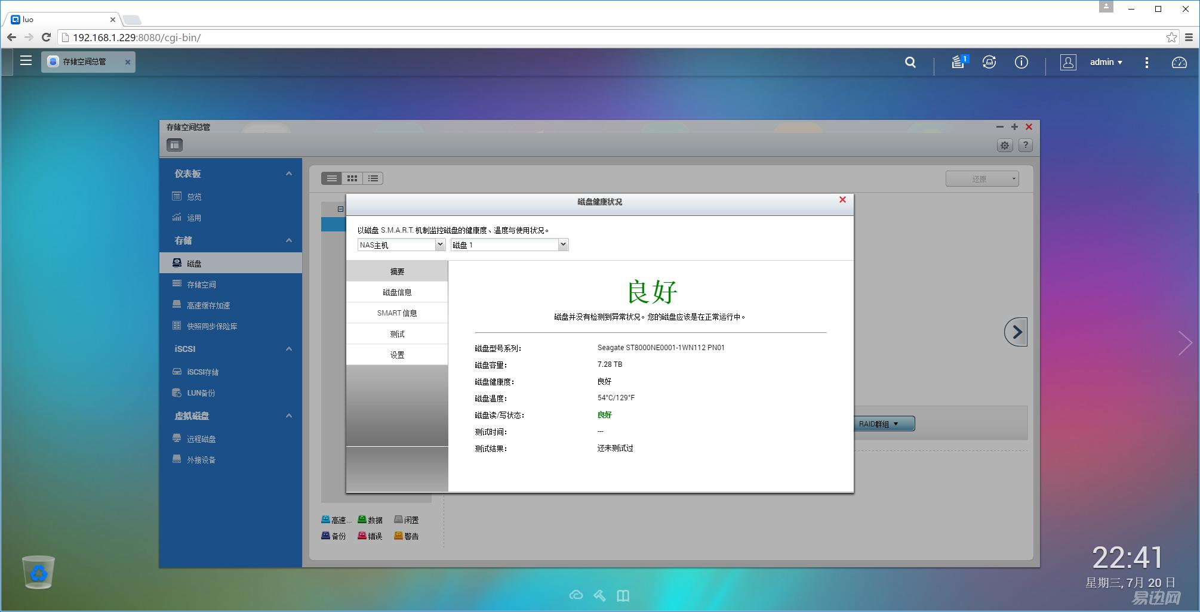This screenshot has height=612, width=1200.
Task: Open the NAS主机 enclosure dropdown
Action: click(x=401, y=245)
